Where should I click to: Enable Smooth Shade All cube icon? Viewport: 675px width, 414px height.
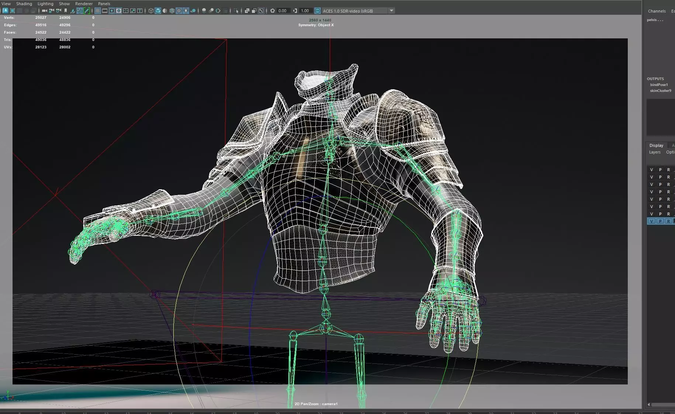point(158,11)
